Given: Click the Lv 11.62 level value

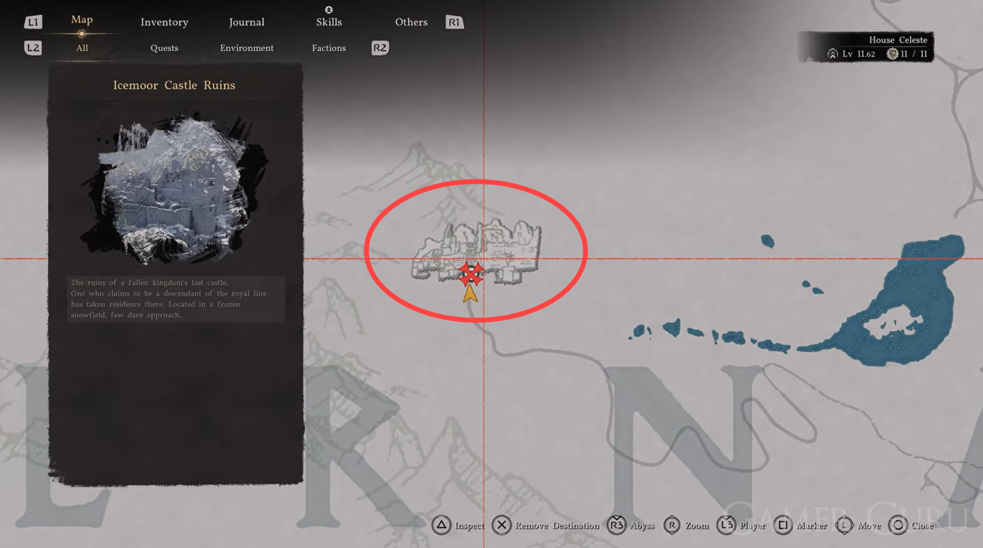Looking at the screenshot, I should click(x=858, y=54).
